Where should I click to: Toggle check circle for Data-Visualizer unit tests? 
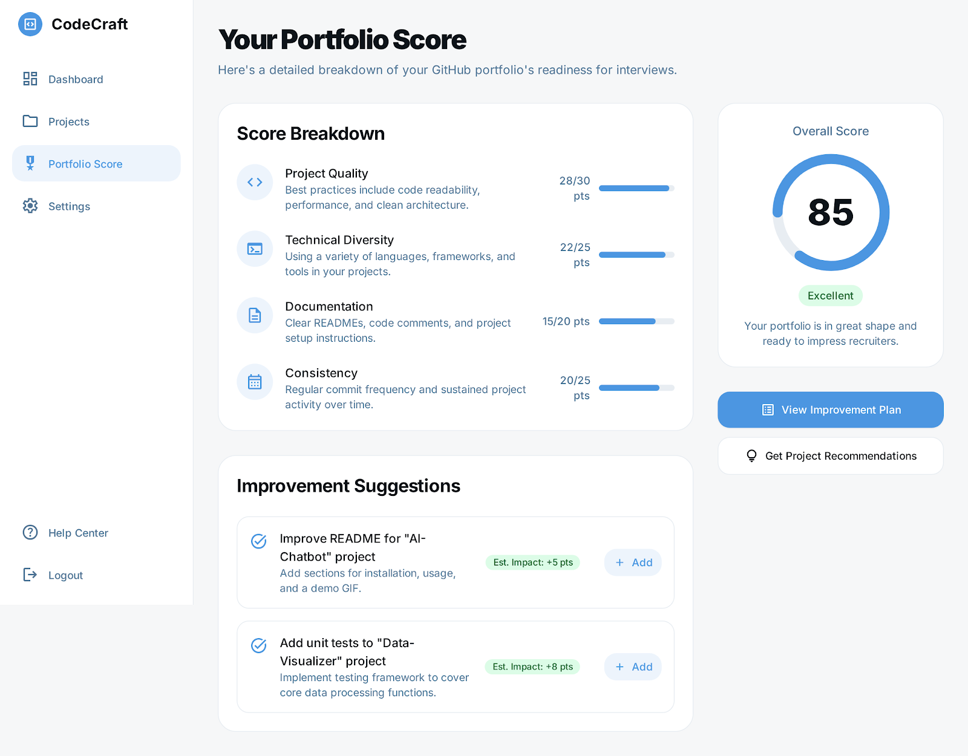pos(259,646)
